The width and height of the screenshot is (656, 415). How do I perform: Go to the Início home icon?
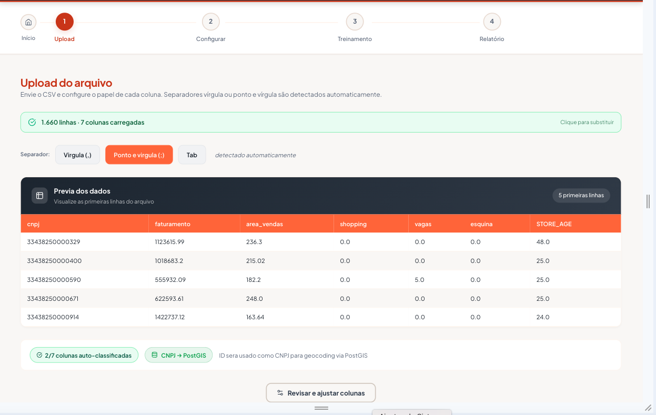click(28, 22)
